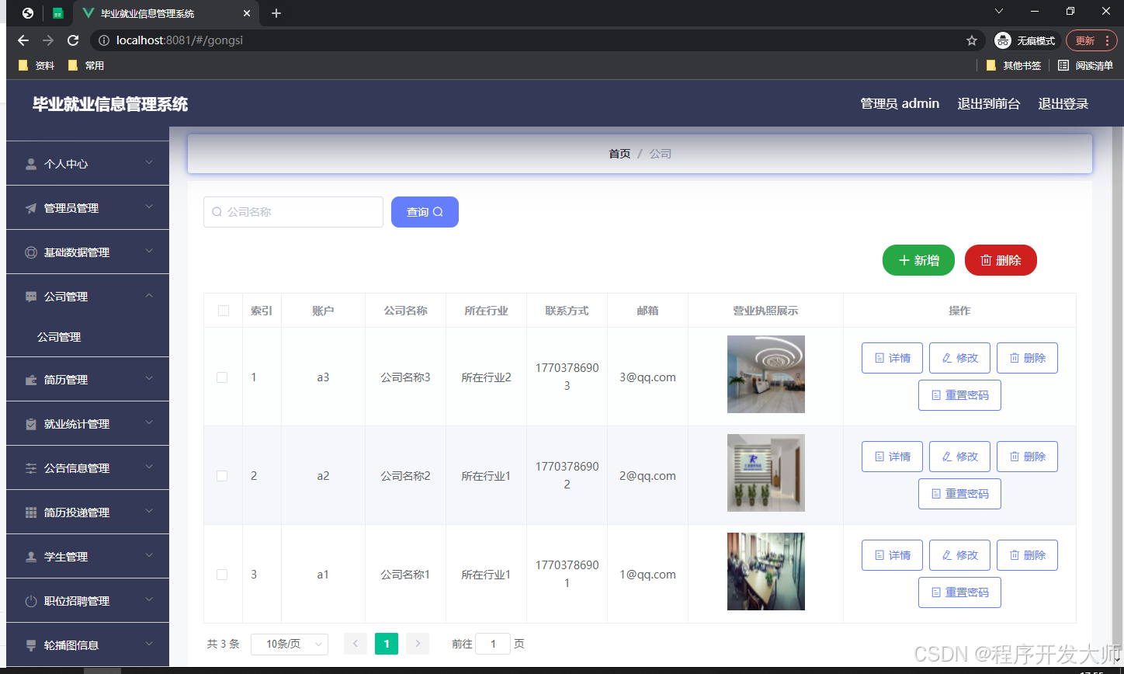Click 退出到前台 in the header
Screen dimensions: 1124x674
click(988, 104)
